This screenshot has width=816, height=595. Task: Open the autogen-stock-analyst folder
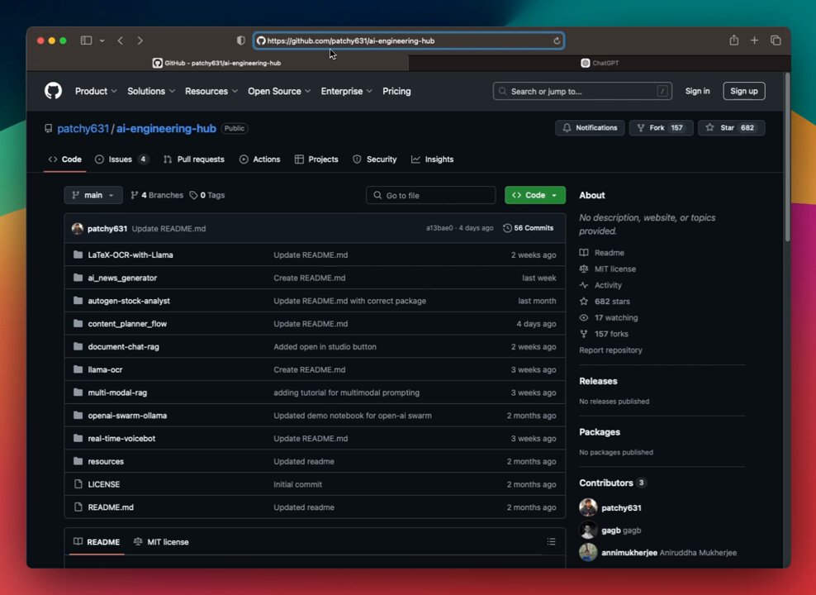(x=129, y=301)
